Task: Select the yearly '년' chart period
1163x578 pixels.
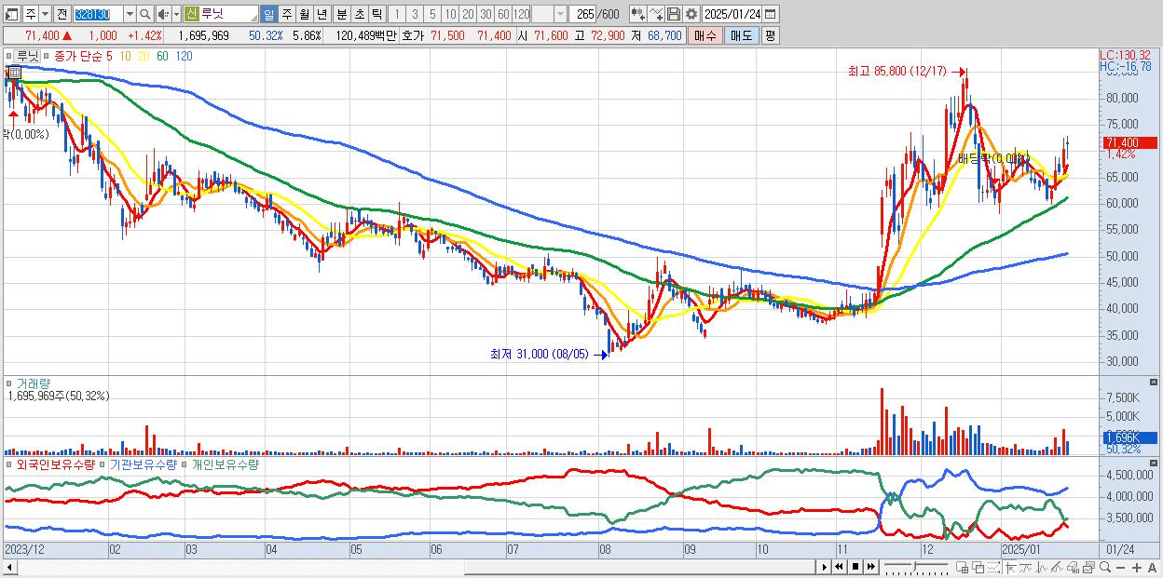Action: click(322, 15)
